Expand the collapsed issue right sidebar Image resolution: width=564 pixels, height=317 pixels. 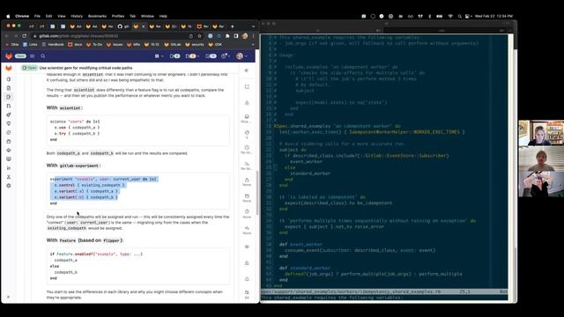pos(247,70)
